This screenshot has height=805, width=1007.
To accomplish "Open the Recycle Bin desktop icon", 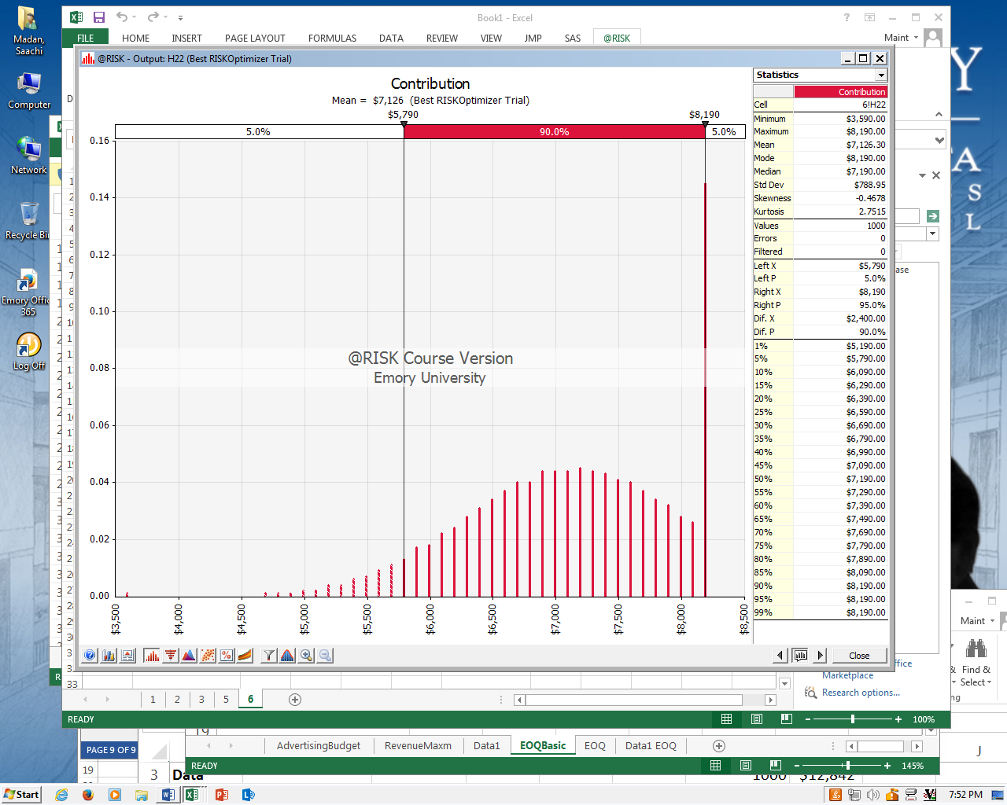I will 28,221.
